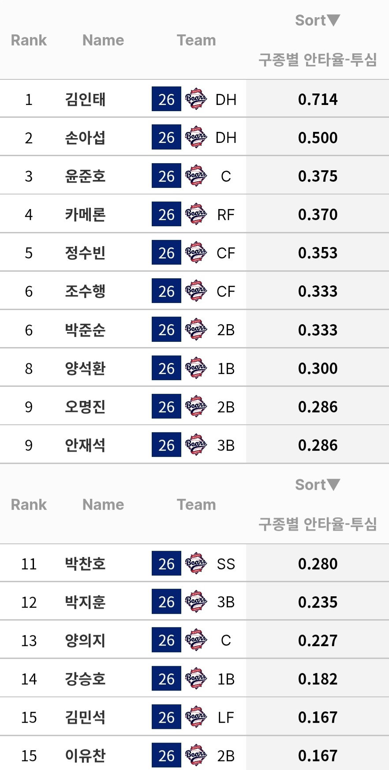This screenshot has height=770, width=389.
Task: Select the 0.714 average cell
Action: [318, 99]
